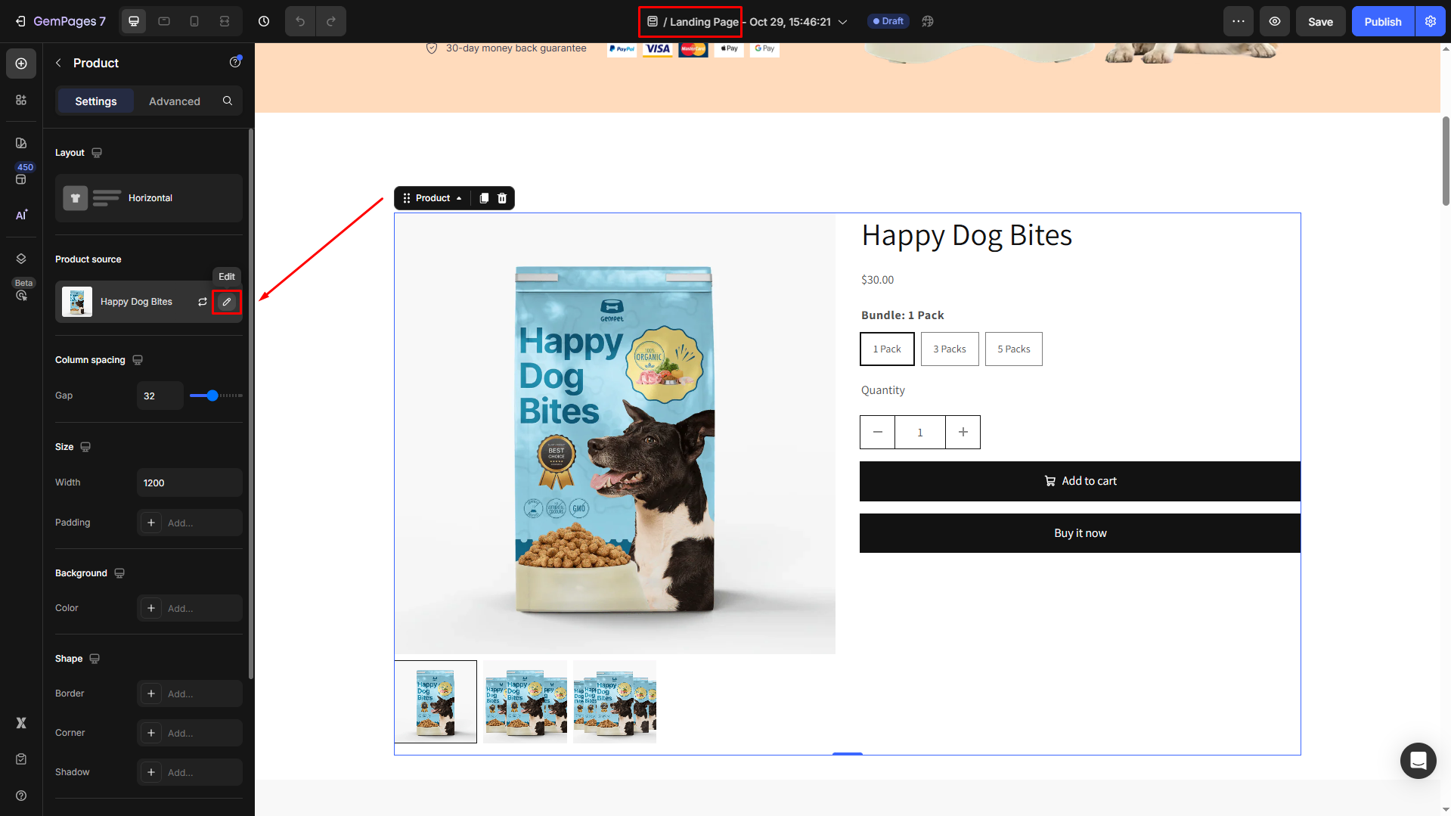Duplicate the Product element
This screenshot has width=1451, height=816.
click(x=484, y=198)
